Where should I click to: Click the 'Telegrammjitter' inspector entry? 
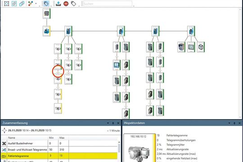[175, 144]
